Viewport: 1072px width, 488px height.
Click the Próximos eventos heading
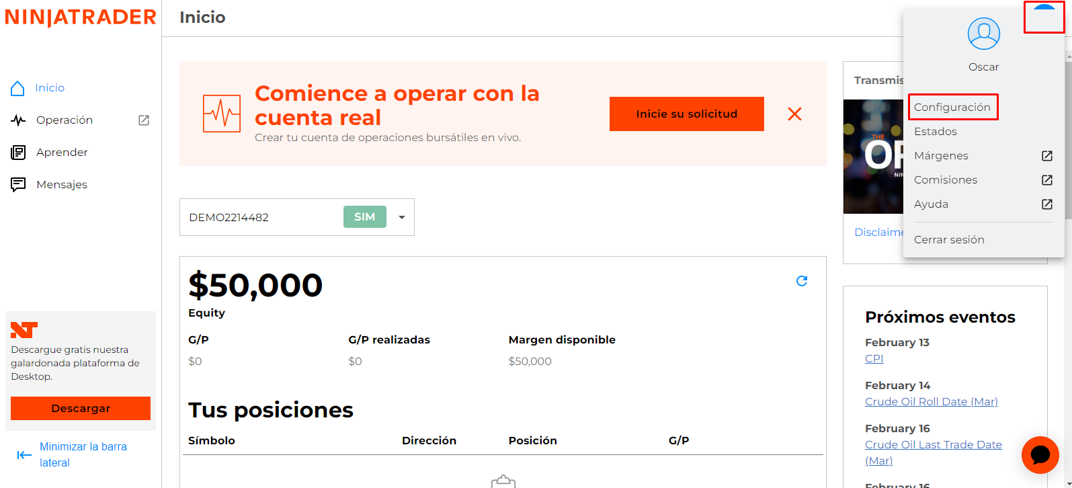pyautogui.click(x=940, y=317)
